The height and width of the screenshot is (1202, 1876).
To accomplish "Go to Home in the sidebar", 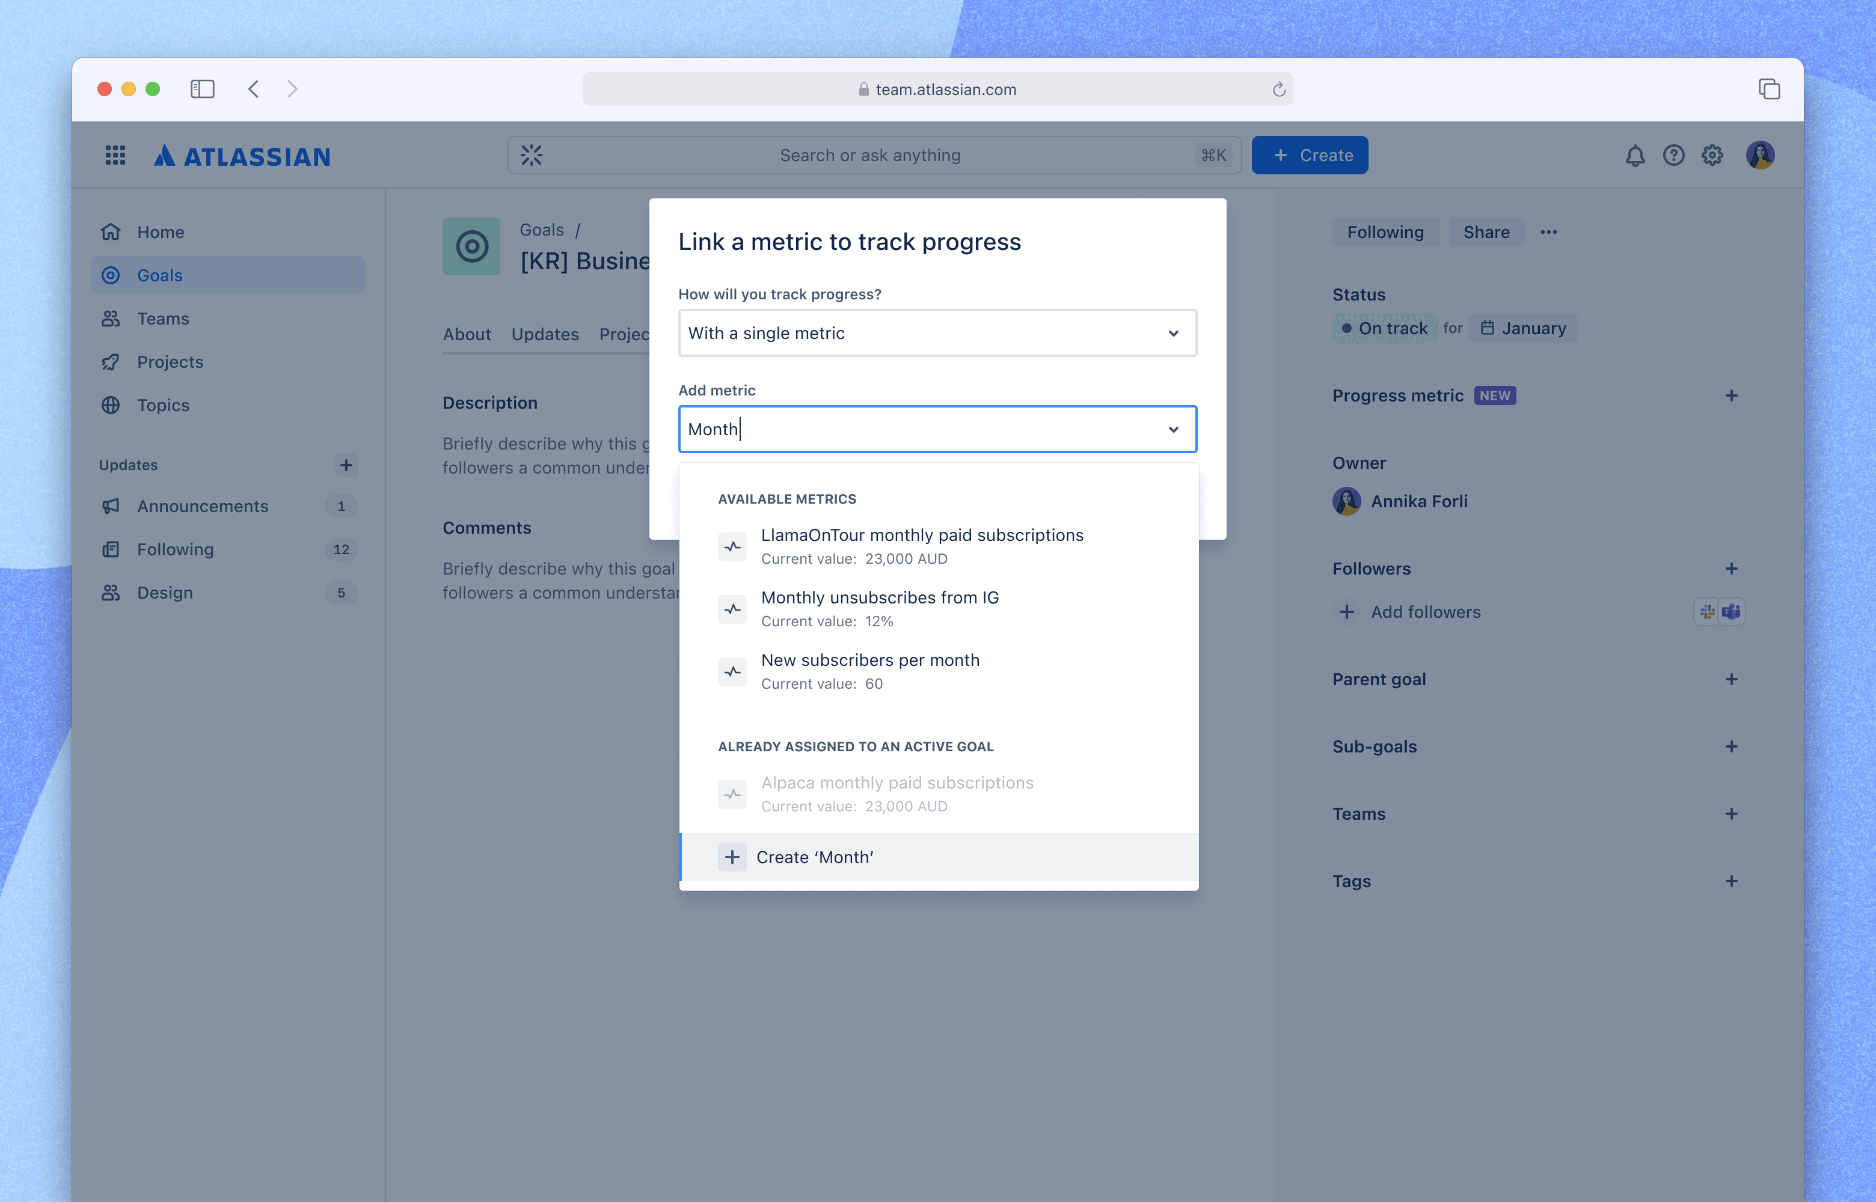I will (228, 232).
